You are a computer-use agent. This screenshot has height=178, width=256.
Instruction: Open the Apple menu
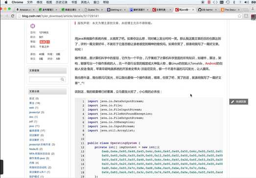(6, 2)
